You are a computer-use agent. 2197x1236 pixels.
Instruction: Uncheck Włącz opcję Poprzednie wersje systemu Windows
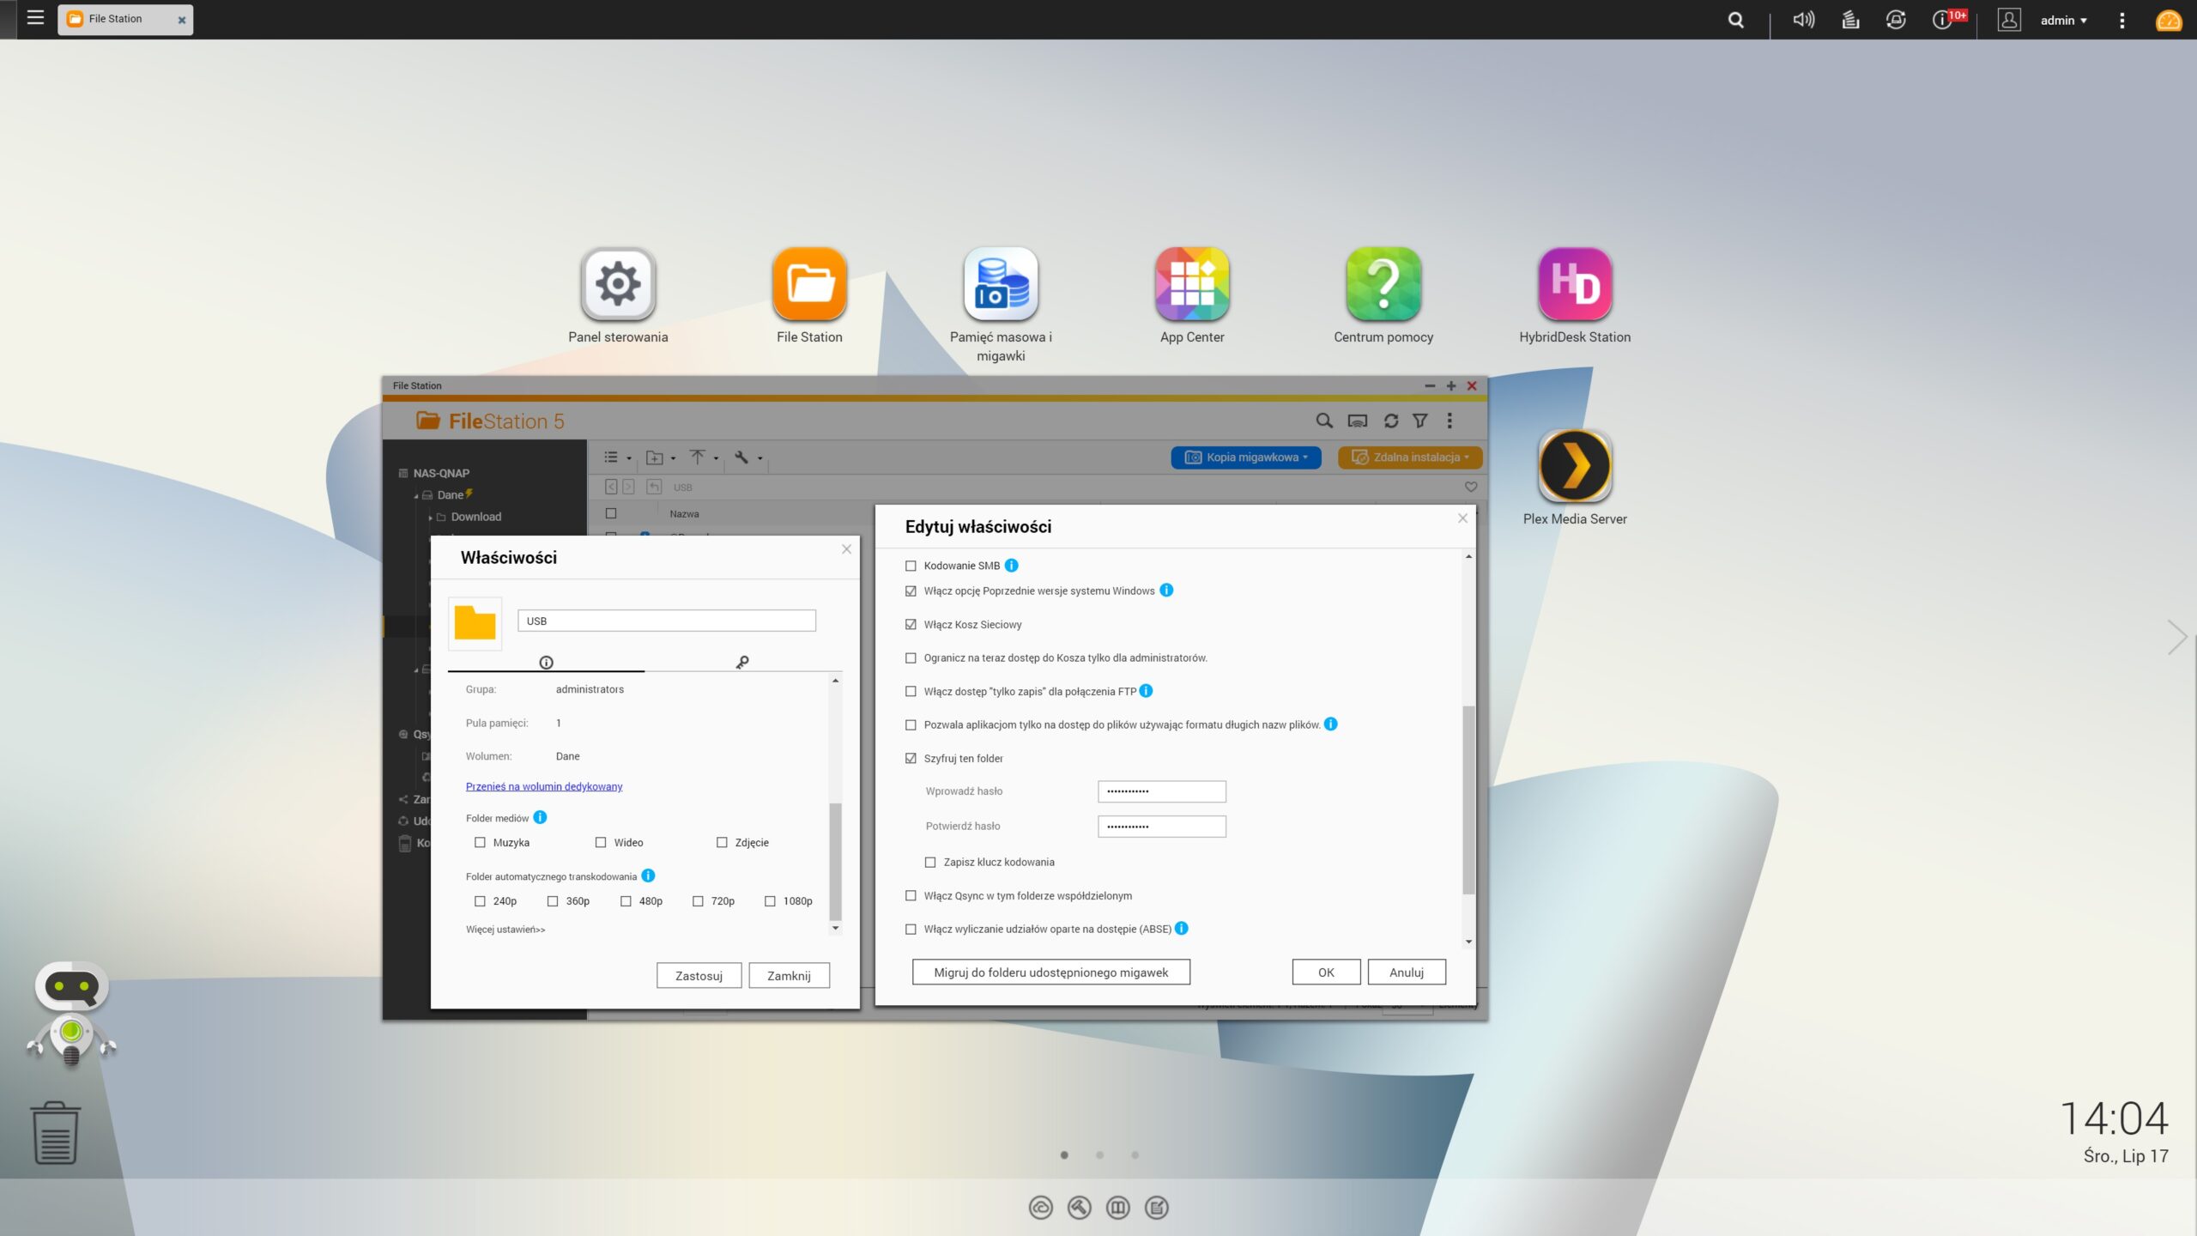coord(911,591)
